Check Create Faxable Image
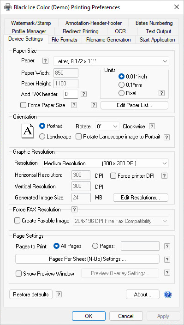Image resolution: width=184 pixels, height=325 pixels. point(17,221)
